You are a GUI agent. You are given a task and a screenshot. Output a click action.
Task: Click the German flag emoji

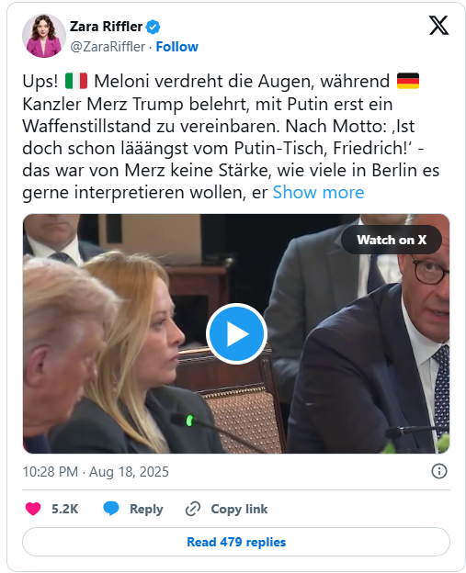point(408,81)
